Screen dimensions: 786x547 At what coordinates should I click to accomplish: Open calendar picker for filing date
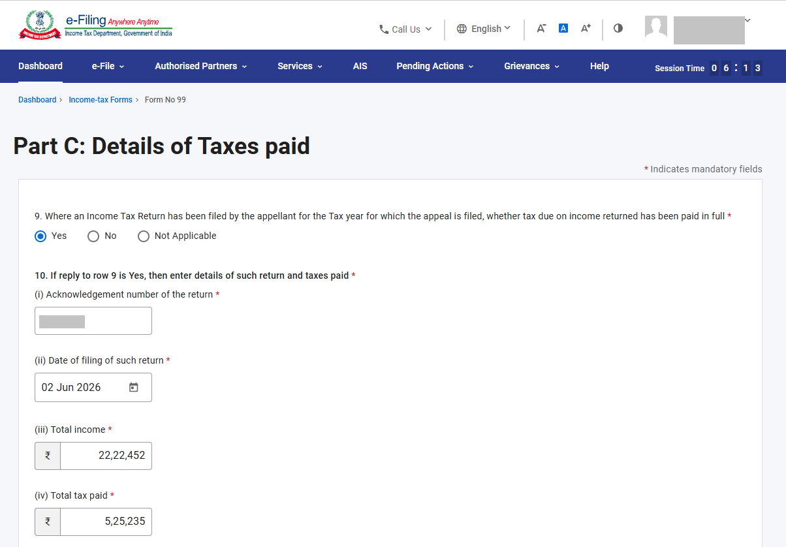pos(134,387)
